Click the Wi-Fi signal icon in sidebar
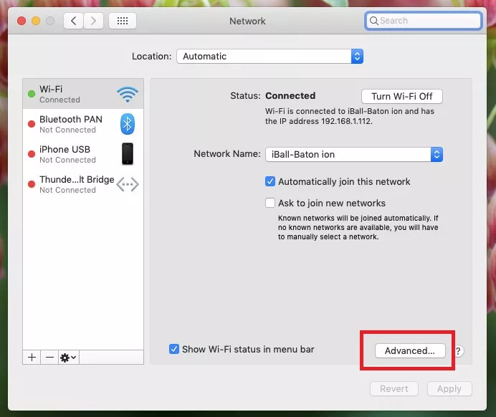Screen dimensions: 496x417 point(128,94)
